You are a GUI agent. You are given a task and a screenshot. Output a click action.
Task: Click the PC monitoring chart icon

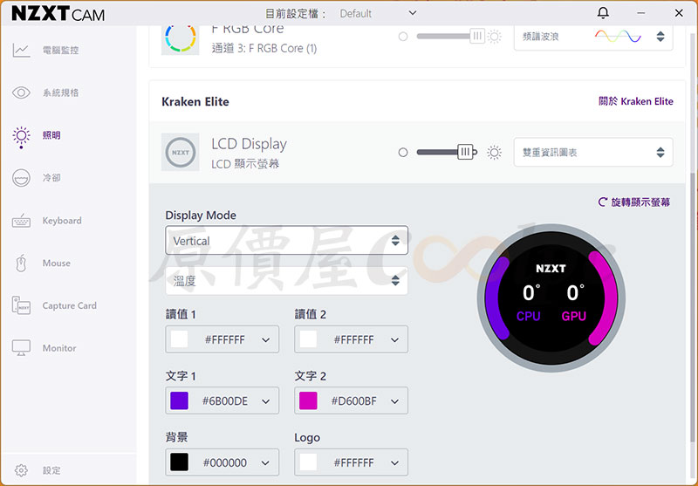tap(21, 51)
